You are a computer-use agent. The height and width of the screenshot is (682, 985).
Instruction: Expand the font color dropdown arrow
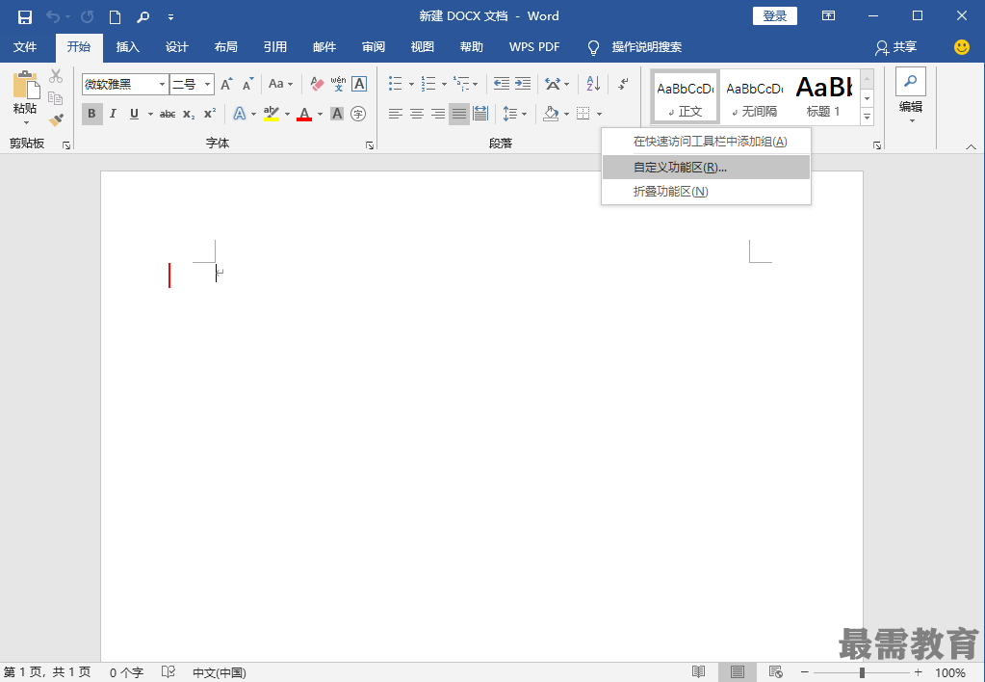(320, 115)
